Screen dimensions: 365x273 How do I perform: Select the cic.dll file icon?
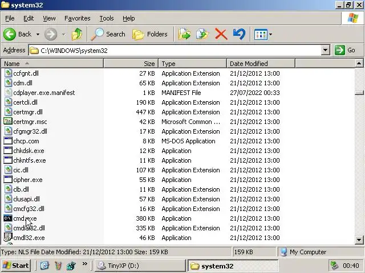coord(8,170)
